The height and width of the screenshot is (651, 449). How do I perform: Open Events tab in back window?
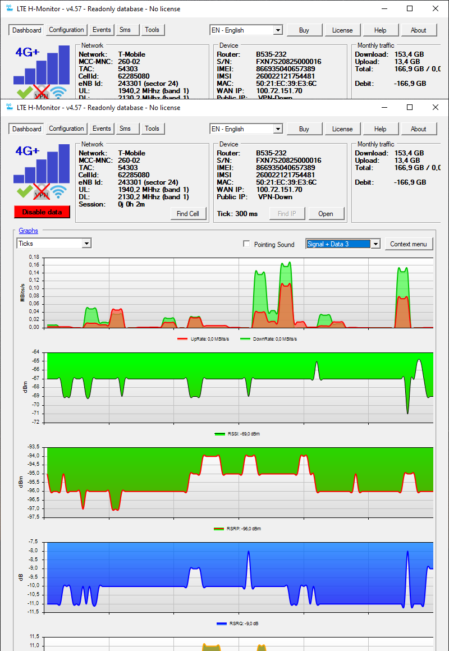(x=102, y=30)
